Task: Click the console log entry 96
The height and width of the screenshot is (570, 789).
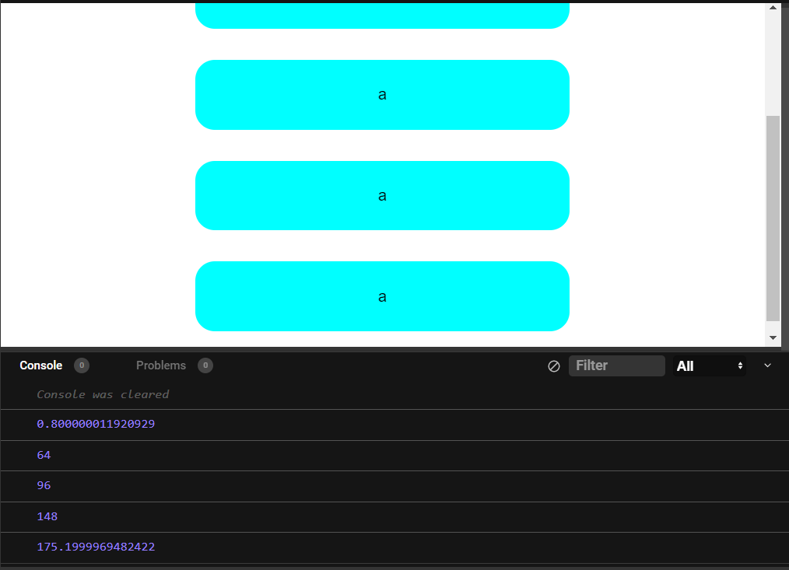Action: coord(44,485)
